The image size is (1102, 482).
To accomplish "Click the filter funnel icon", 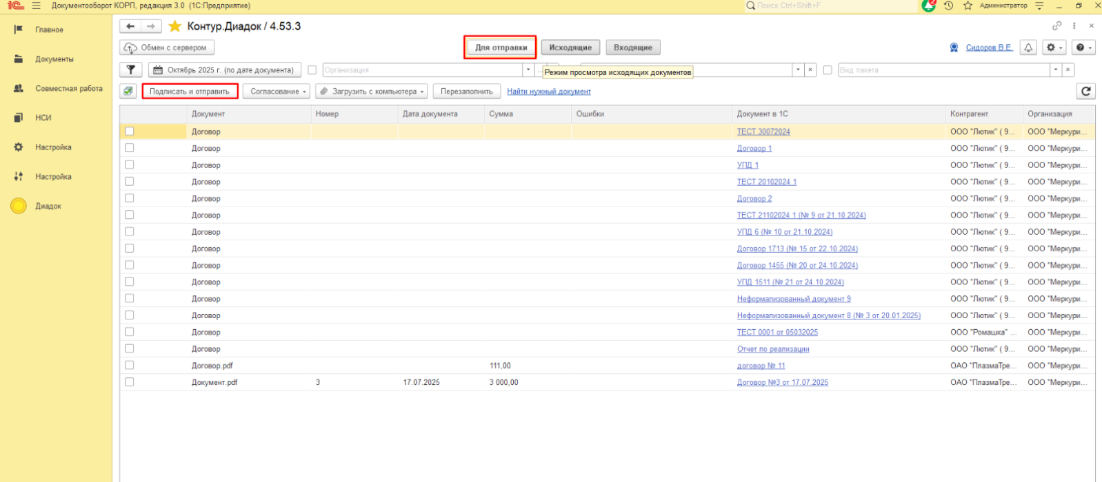I will point(130,70).
